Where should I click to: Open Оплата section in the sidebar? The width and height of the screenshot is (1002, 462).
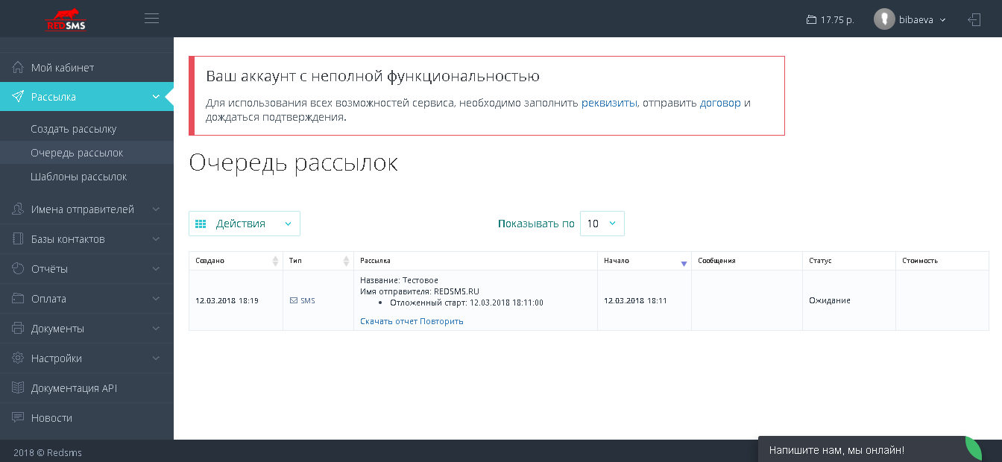[50, 298]
